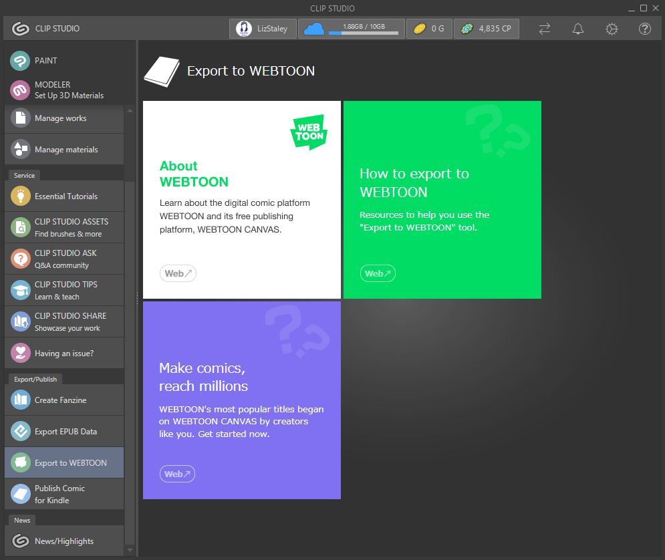Click the 'Learn & teach' subtitle

coord(57,297)
